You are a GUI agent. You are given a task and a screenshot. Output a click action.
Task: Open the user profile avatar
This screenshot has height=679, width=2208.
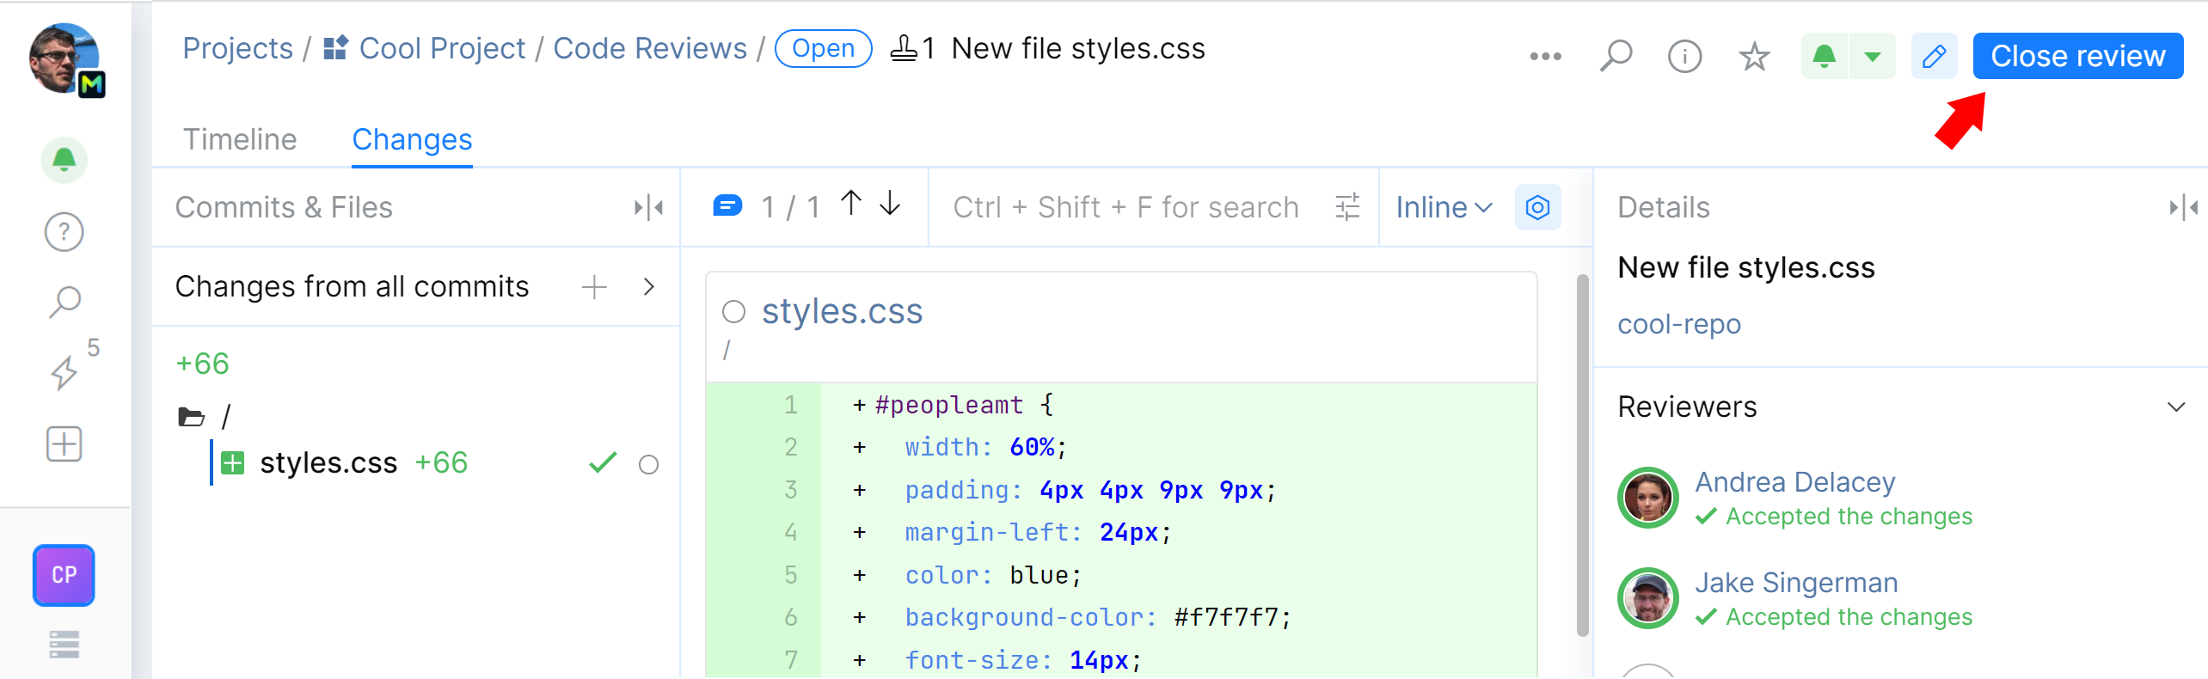click(x=64, y=58)
